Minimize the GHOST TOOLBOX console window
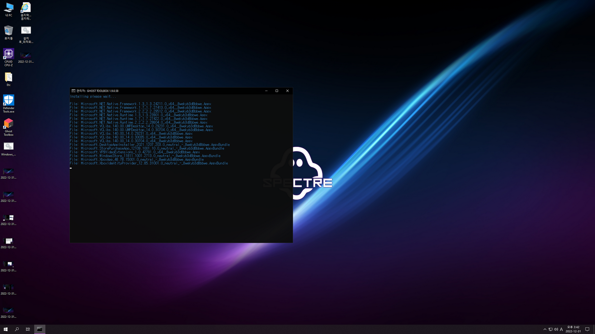 point(266,91)
